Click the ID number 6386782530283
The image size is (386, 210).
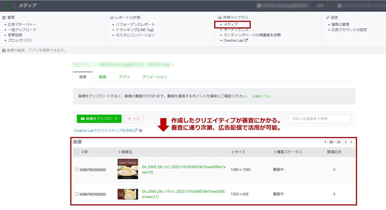pos(93,194)
